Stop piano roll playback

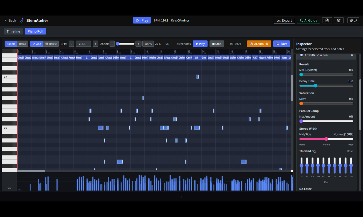click(217, 44)
